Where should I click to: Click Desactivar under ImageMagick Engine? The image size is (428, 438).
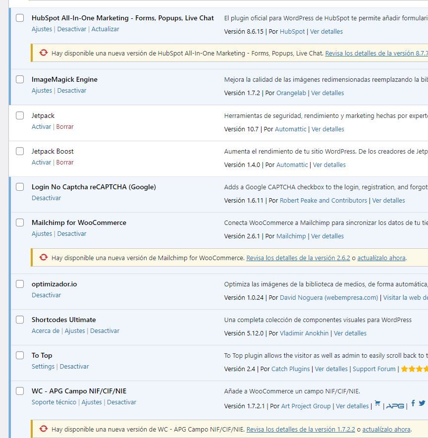[x=72, y=91]
